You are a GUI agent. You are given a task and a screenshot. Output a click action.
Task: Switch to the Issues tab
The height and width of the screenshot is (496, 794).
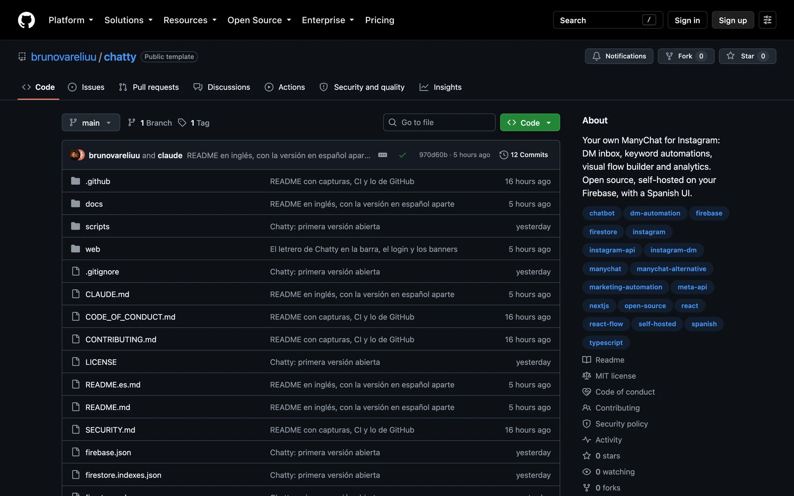point(86,87)
